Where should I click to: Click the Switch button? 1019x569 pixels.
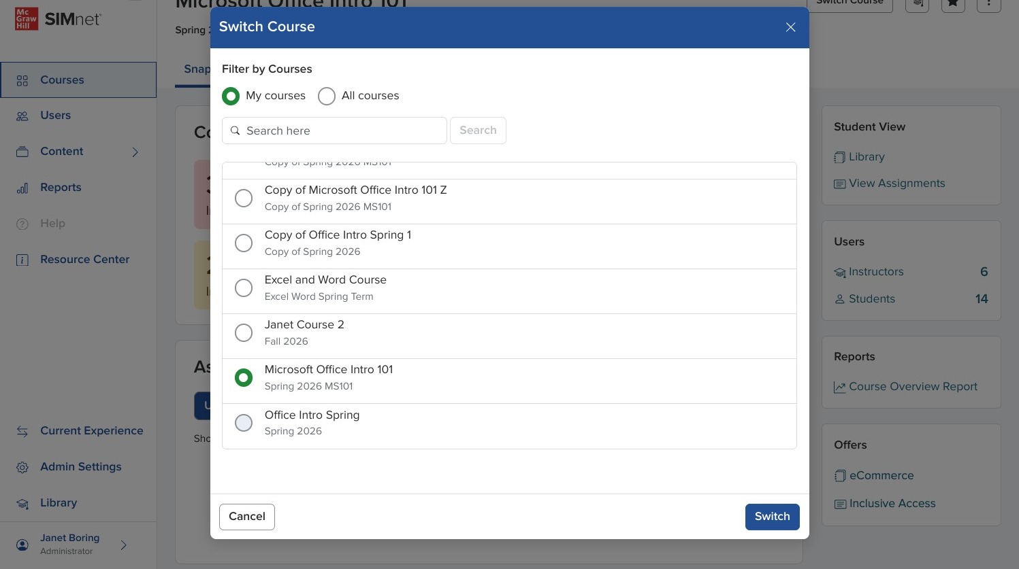coord(773,517)
